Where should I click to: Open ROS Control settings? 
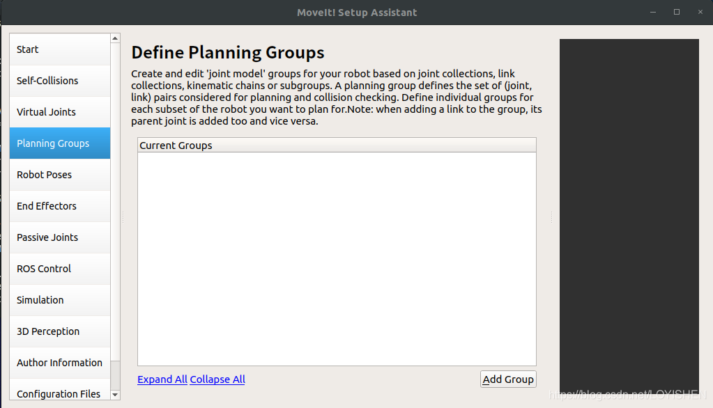pos(59,269)
